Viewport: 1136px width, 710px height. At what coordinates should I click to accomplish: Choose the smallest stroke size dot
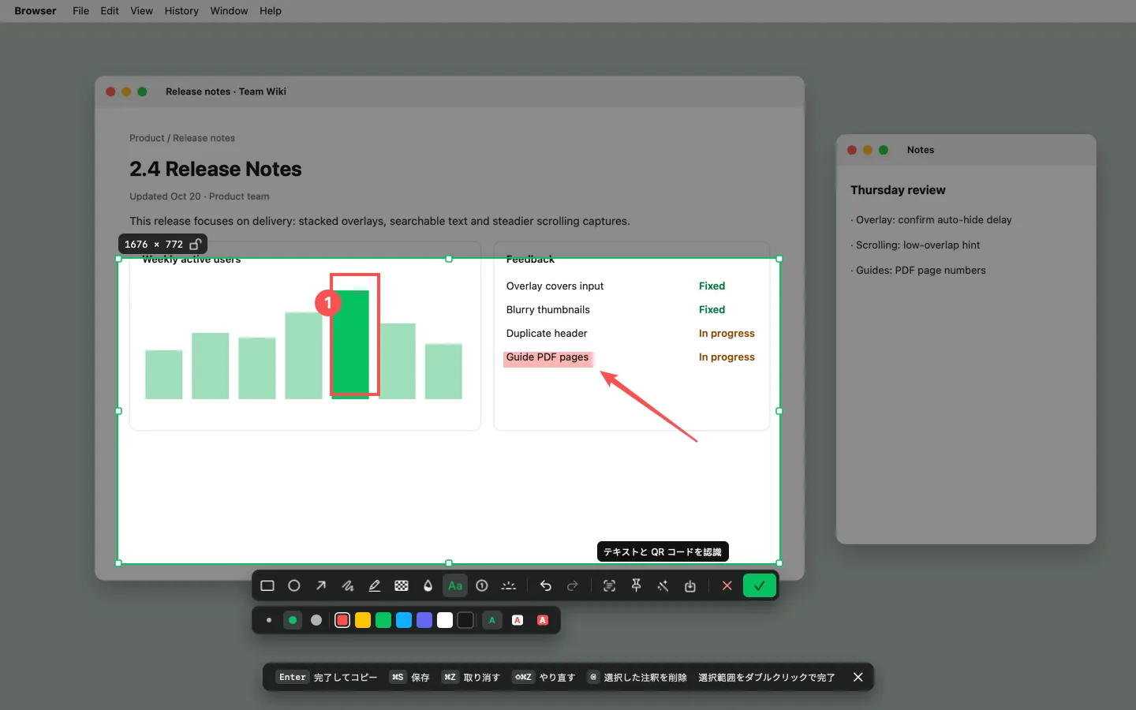[269, 620]
